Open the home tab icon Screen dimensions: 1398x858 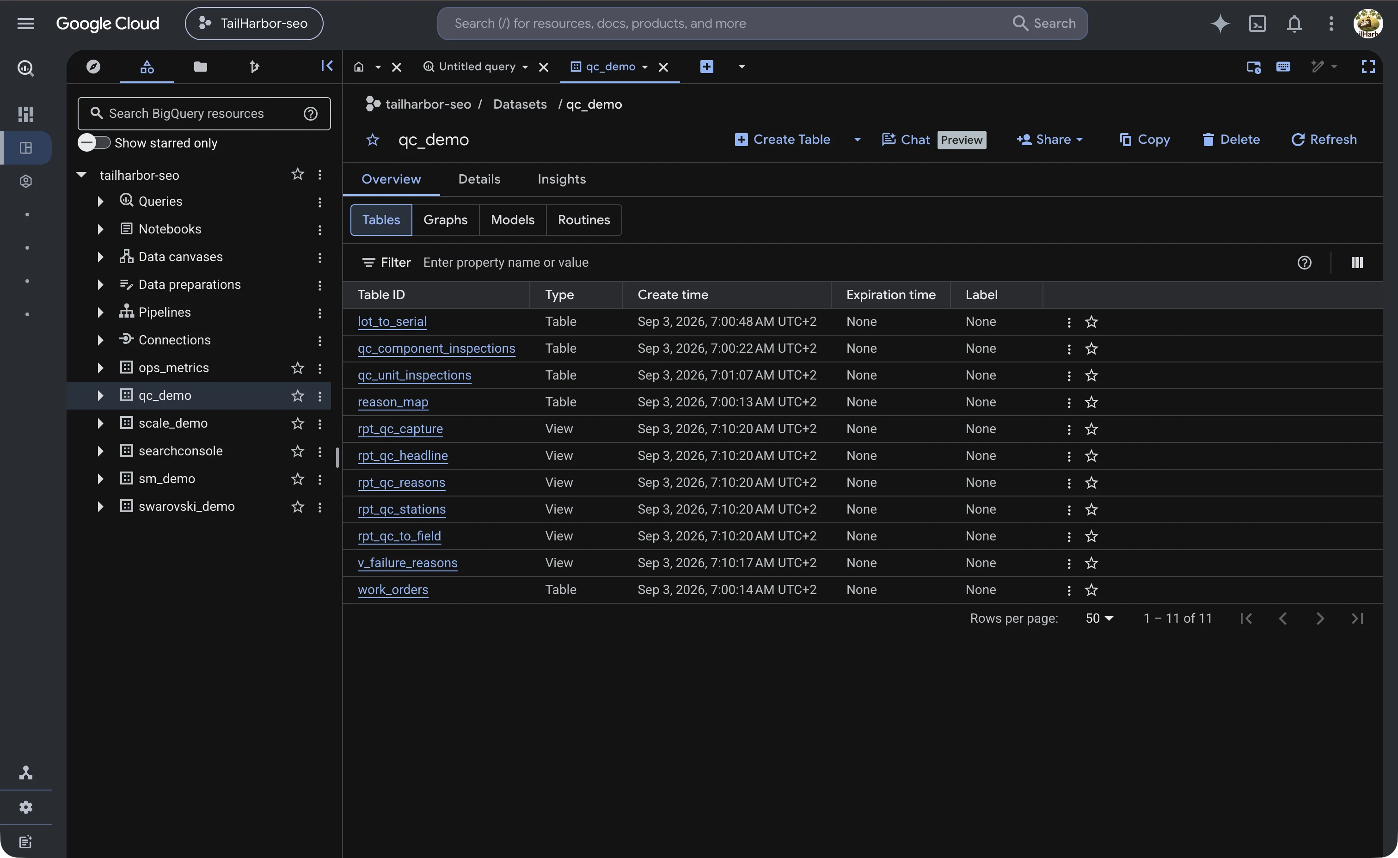[359, 67]
